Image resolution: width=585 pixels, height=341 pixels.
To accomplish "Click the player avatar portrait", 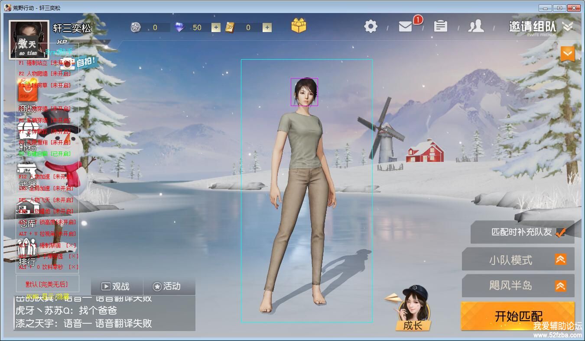I will coord(29,39).
